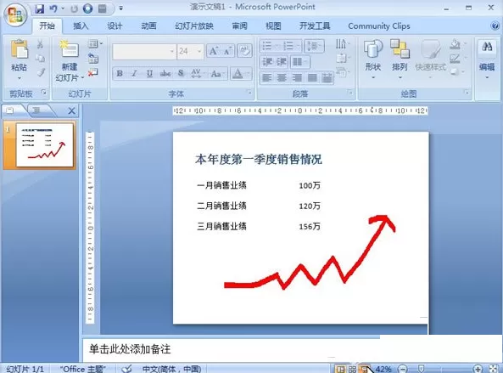
Task: Click the 42% zoom level
Action: pos(383,369)
